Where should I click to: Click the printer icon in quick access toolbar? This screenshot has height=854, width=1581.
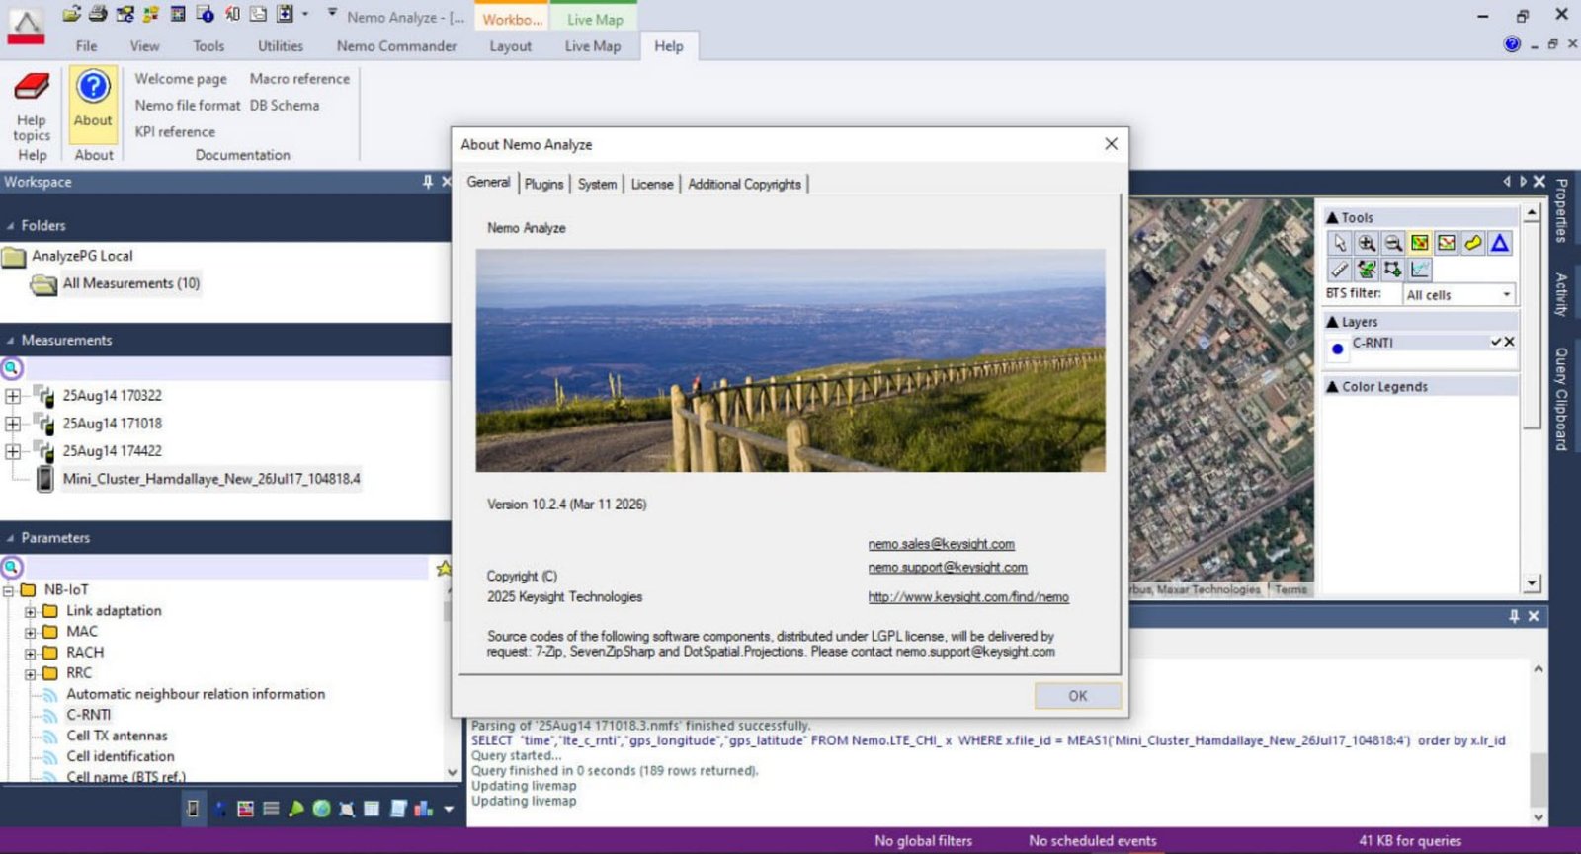click(x=98, y=14)
